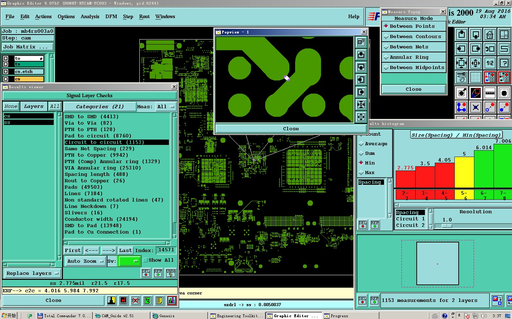The width and height of the screenshot is (512, 319).
Task: Select Between Nets measure mode
Action: 414,47
